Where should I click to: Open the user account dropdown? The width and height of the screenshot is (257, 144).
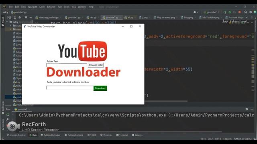pyautogui.click(x=196, y=12)
